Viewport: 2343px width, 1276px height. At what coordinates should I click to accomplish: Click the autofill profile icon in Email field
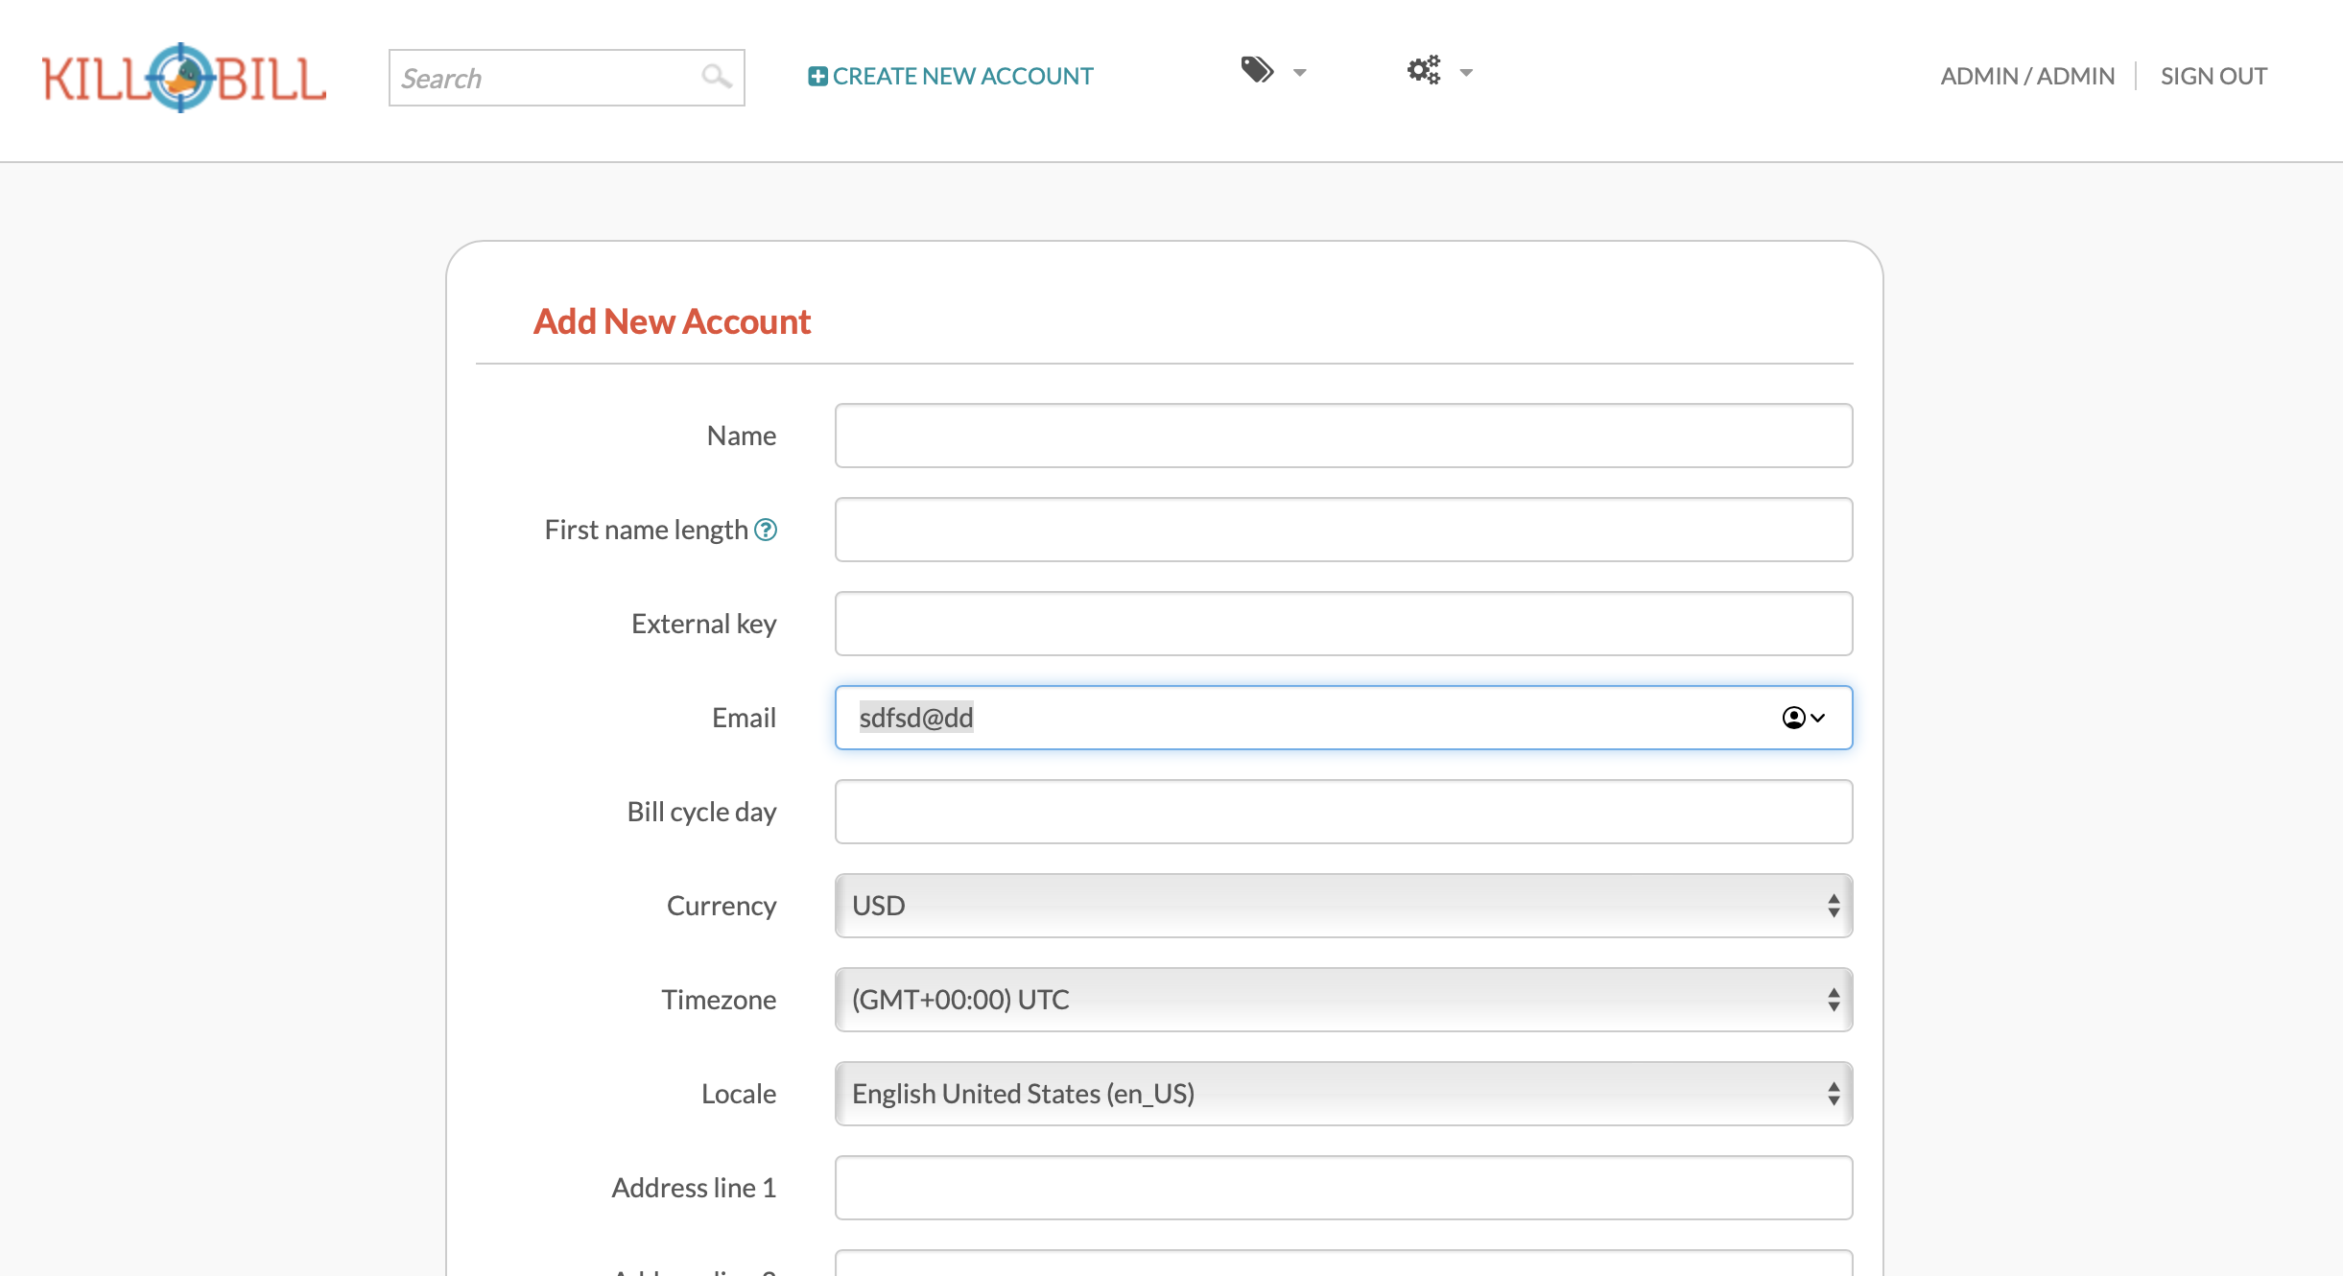[x=1793, y=718]
